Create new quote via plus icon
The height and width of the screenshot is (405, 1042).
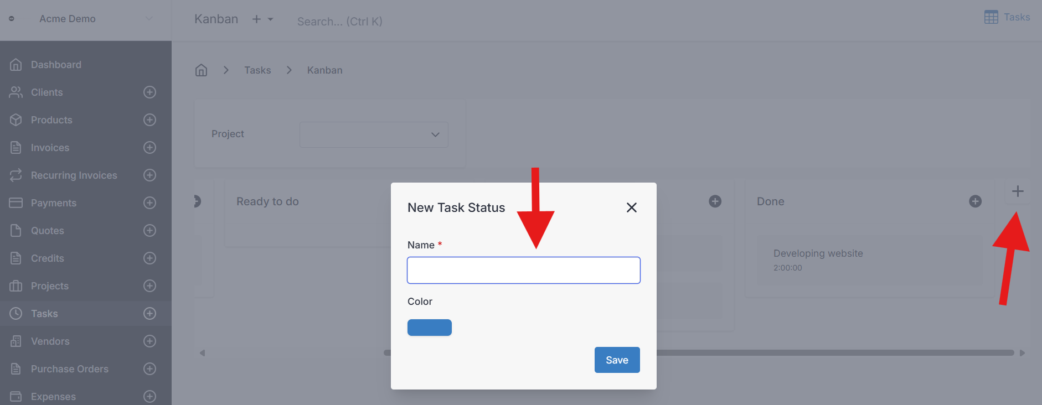coord(149,231)
